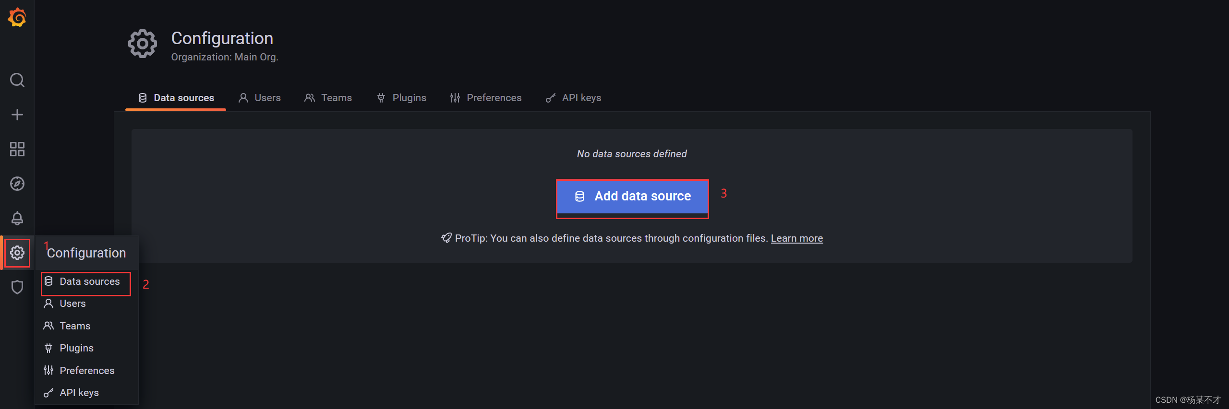Select Plugins in the flyout menu
The height and width of the screenshot is (409, 1229).
click(86, 348)
